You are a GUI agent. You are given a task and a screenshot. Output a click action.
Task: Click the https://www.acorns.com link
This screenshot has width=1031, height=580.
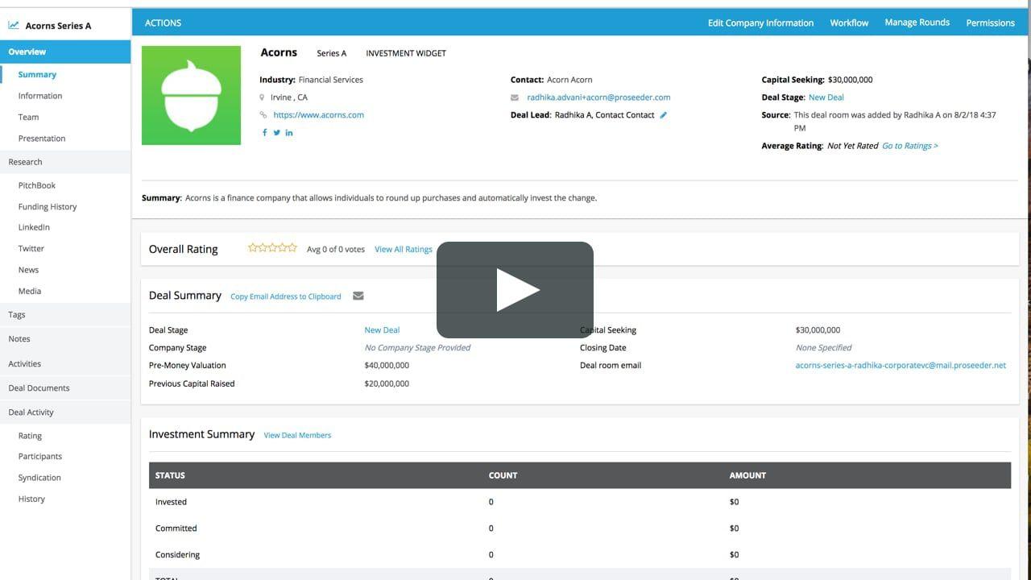click(x=318, y=115)
